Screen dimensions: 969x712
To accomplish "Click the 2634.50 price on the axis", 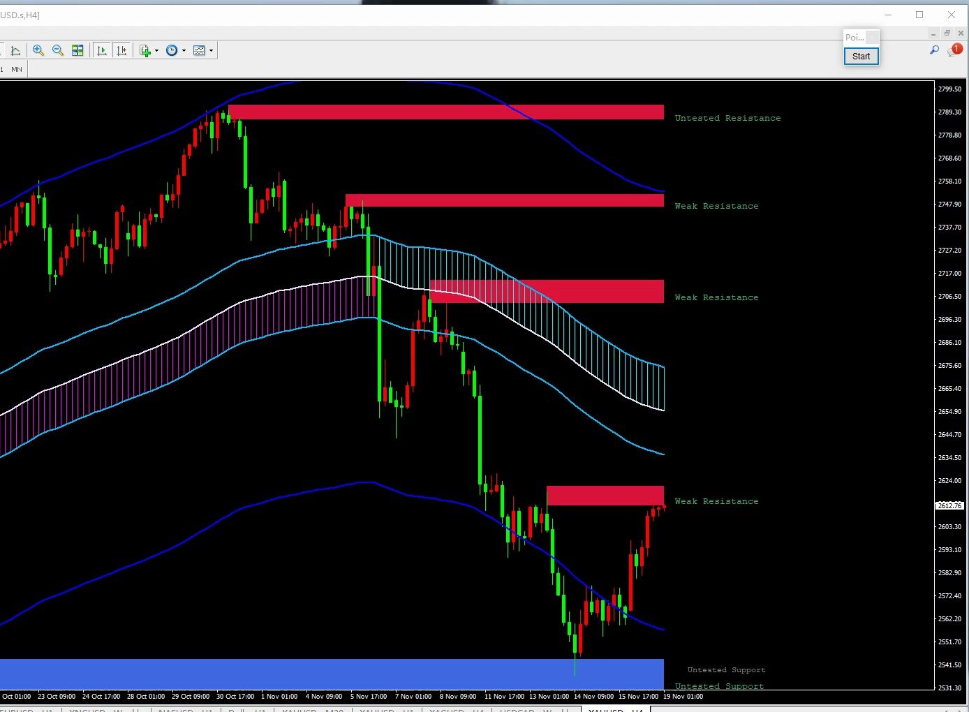I will pyautogui.click(x=949, y=458).
